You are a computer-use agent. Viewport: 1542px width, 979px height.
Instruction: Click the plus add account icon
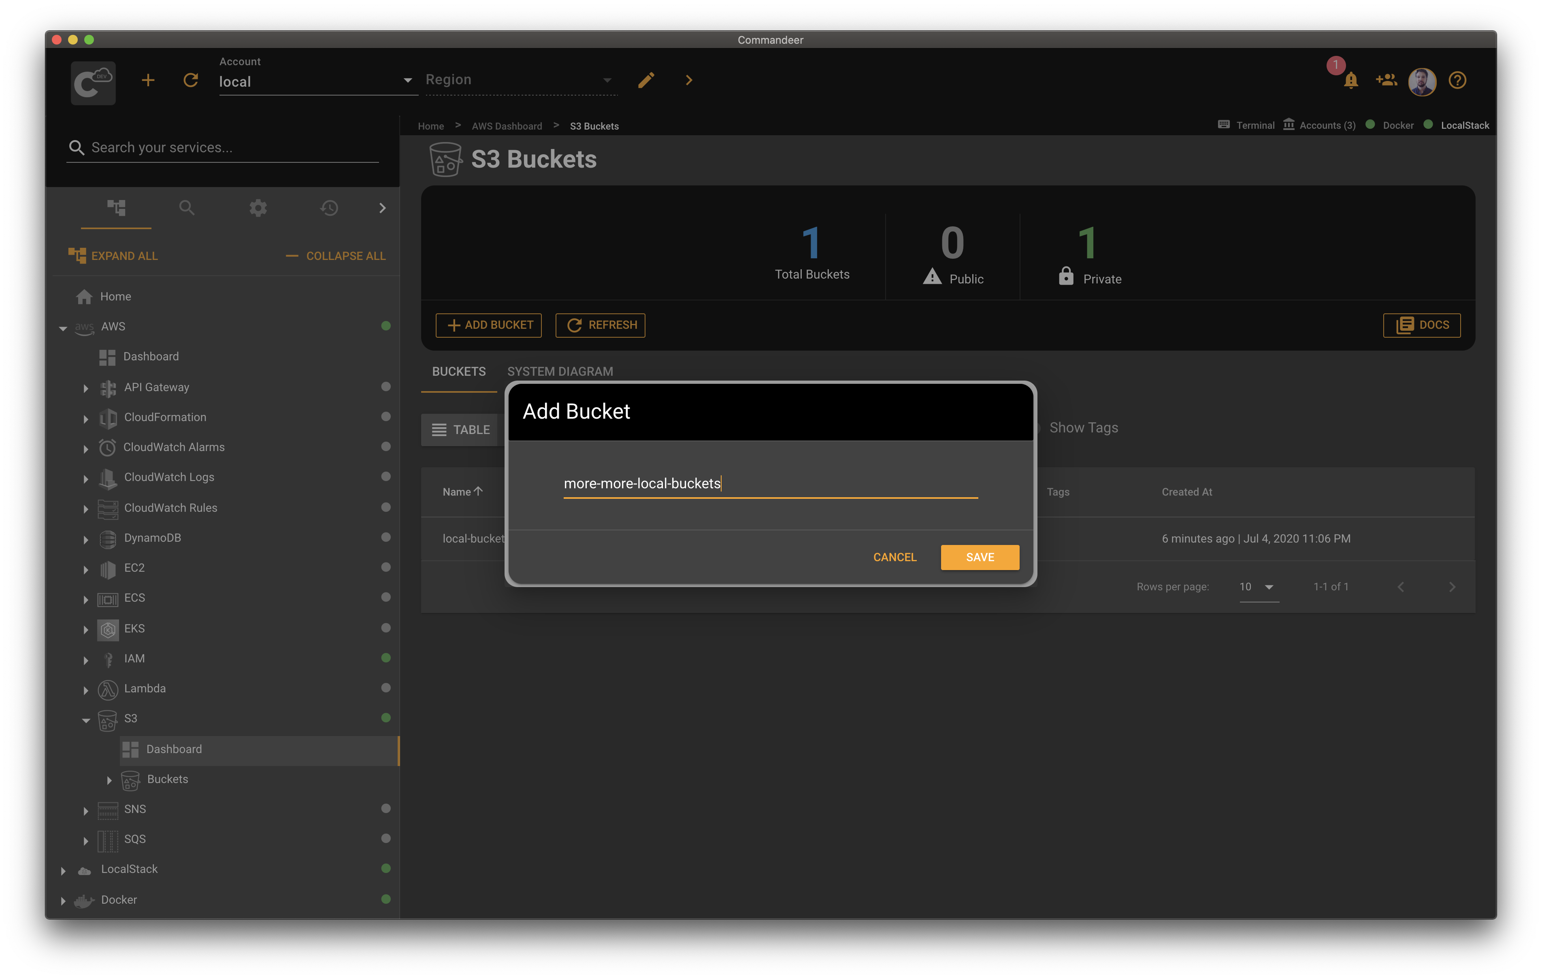click(x=148, y=80)
